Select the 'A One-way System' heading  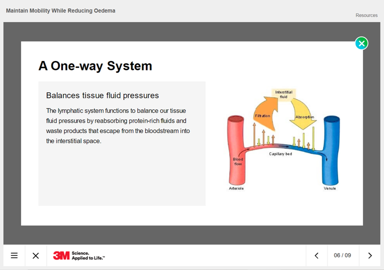pyautogui.click(x=95, y=66)
